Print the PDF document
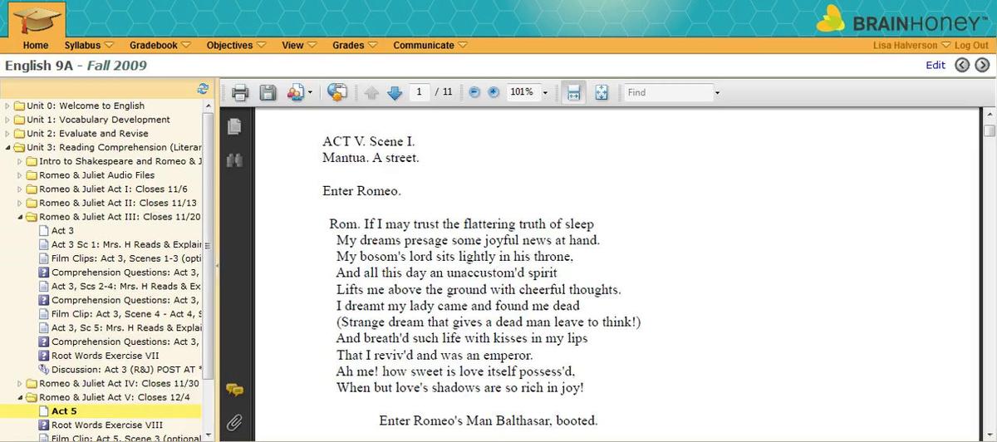997x442 pixels. click(240, 92)
